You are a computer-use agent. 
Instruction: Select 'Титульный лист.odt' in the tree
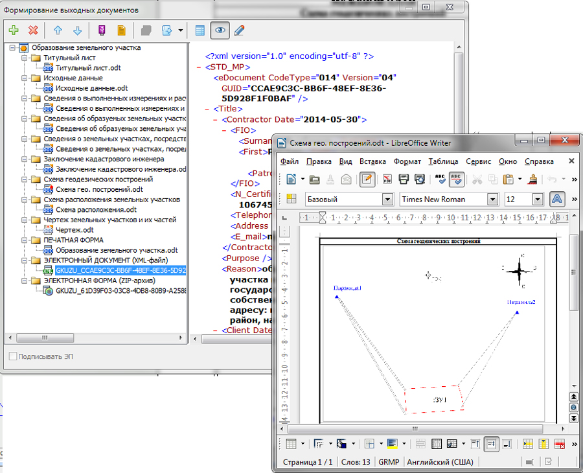pyautogui.click(x=88, y=67)
